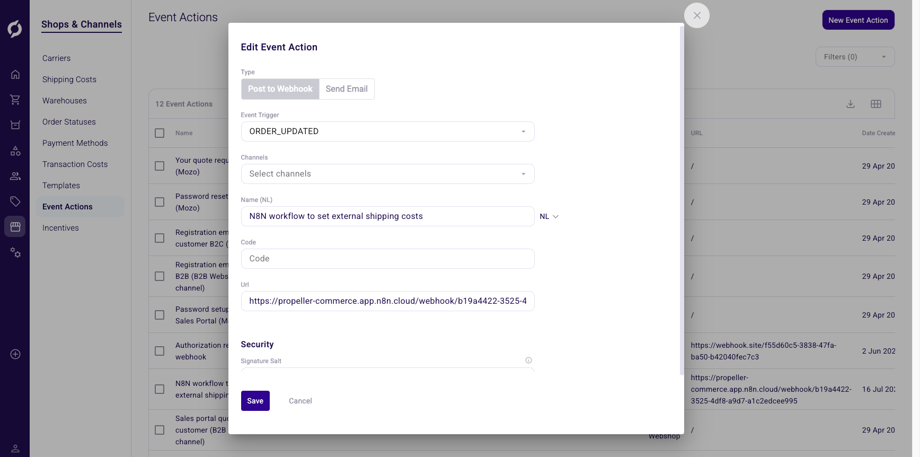This screenshot has width=920, height=457.
Task: Open the home icon in sidebar
Action: pos(15,74)
